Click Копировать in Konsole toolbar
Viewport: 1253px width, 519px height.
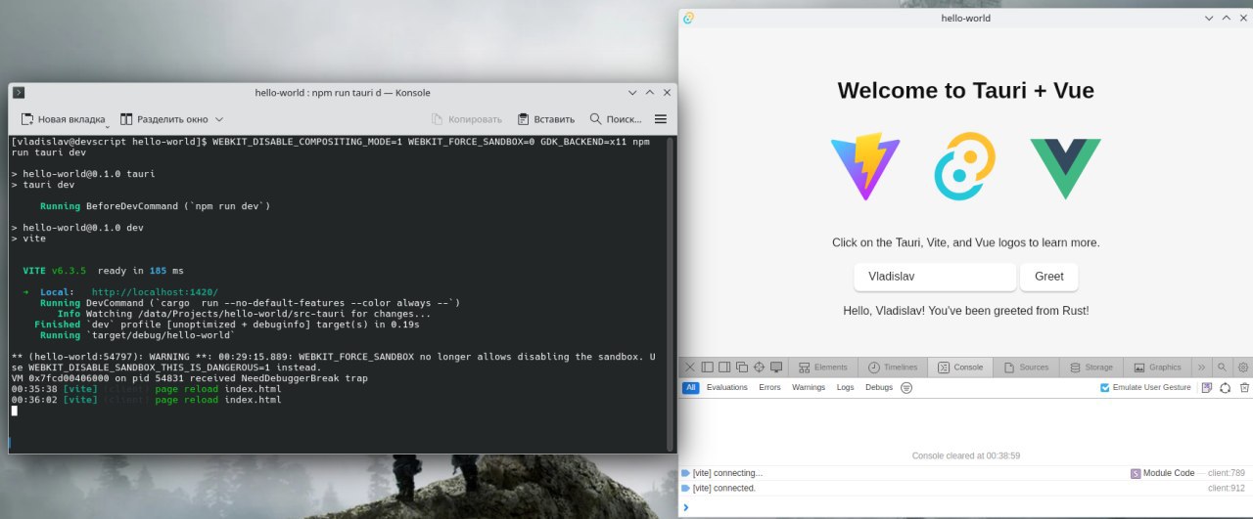pos(467,119)
